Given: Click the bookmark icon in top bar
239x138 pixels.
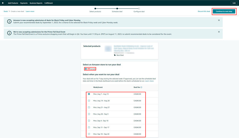Looking at the screenshot, I should tap(3, 3).
